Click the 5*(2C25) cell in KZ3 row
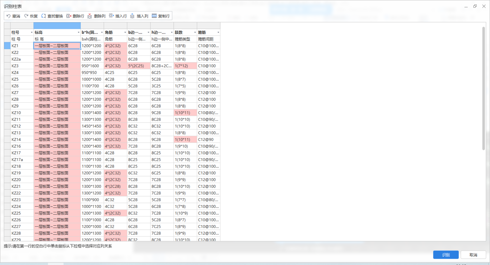The image size is (490, 265). (x=139, y=66)
